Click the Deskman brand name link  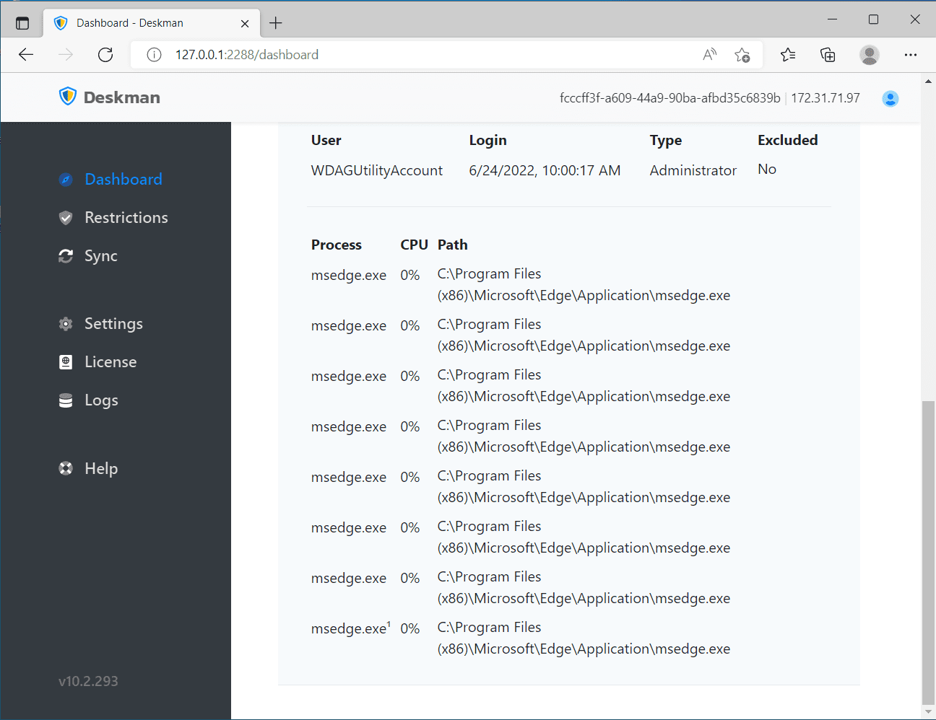pyautogui.click(x=121, y=97)
